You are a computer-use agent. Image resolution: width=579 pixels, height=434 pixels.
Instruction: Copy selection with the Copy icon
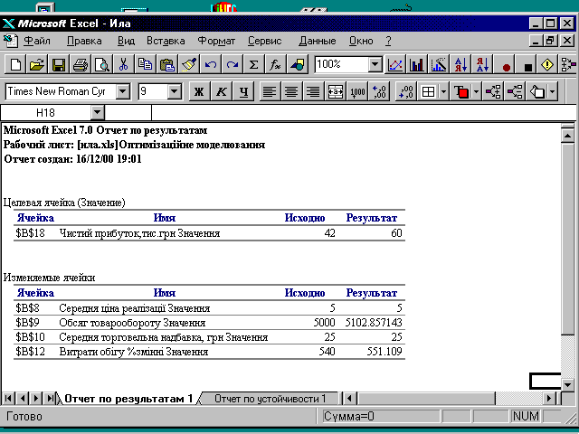click(x=145, y=65)
